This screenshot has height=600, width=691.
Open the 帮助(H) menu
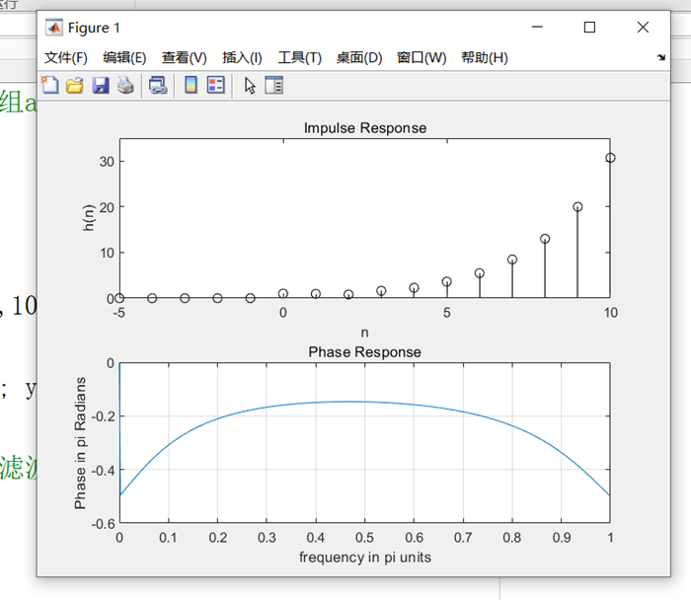485,57
